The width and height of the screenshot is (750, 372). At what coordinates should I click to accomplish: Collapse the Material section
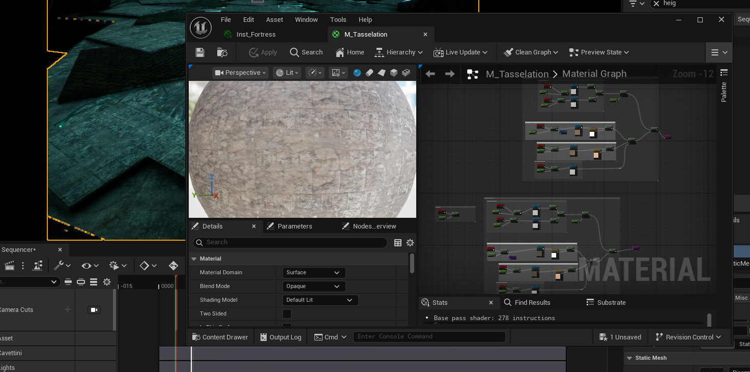click(x=194, y=259)
